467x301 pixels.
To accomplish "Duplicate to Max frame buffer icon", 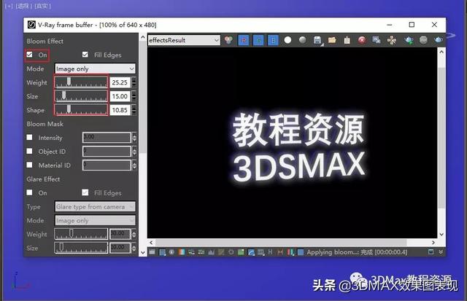I will pyautogui.click(x=377, y=40).
